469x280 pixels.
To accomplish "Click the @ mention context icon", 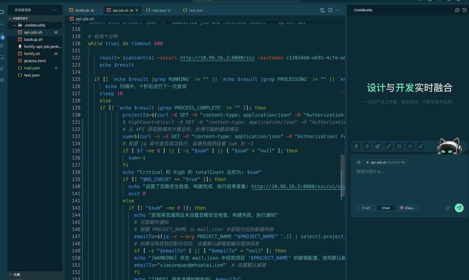I will point(359,162).
